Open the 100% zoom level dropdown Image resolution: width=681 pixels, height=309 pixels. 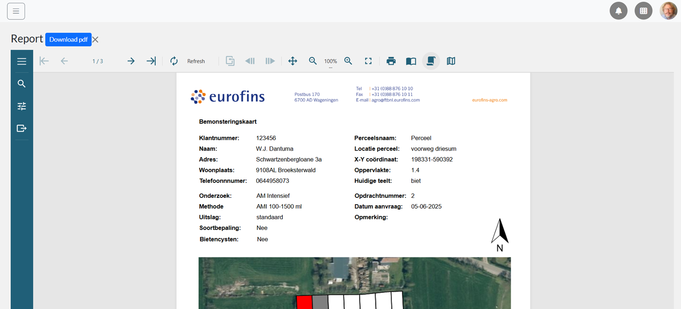point(331,62)
